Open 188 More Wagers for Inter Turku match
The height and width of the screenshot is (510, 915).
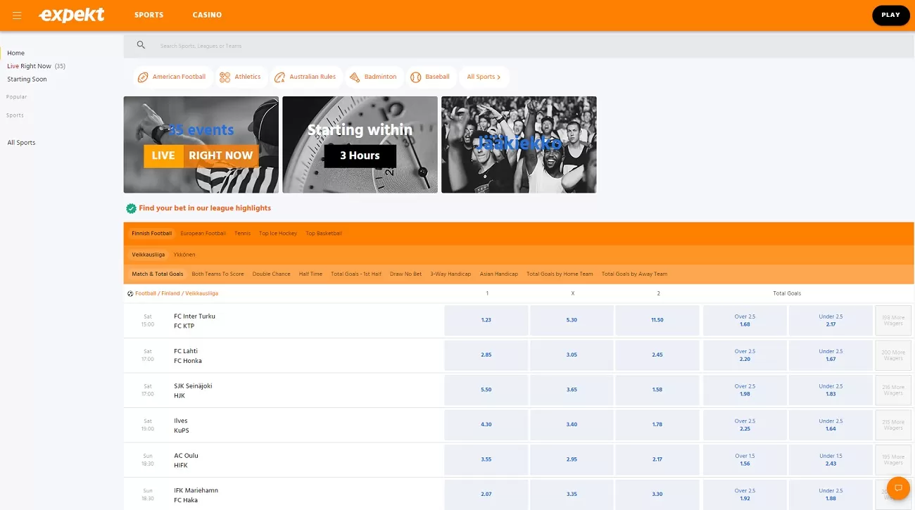pyautogui.click(x=893, y=320)
